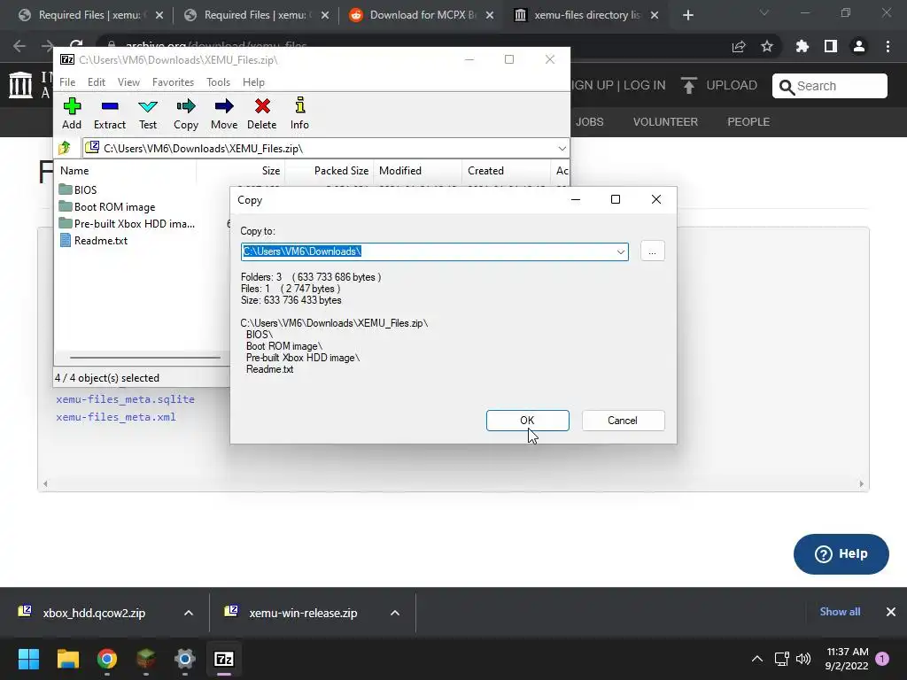Screen dimensions: 907x680
Task: Open the xemu-files_meta.xml link
Action: click(116, 417)
